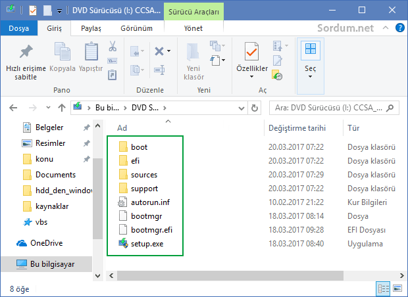
Task: Expand the Özellikler dropdown arrow
Action: click(251, 77)
